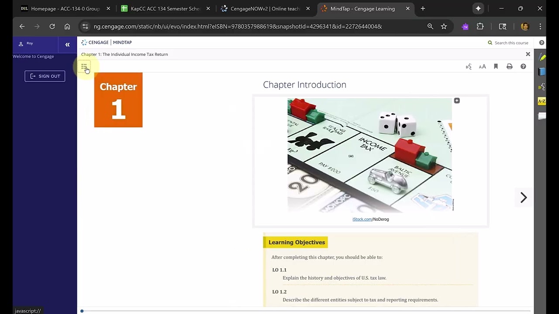The width and height of the screenshot is (559, 314).
Task: Switch to the CengageNOWv2 tab
Action: [x=260, y=9]
